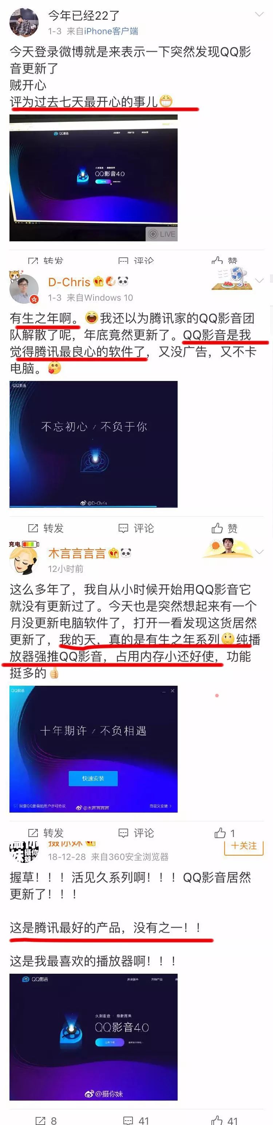Comment on D-Chris post via 评论
The height and width of the screenshot is (1125, 273).
(136, 528)
